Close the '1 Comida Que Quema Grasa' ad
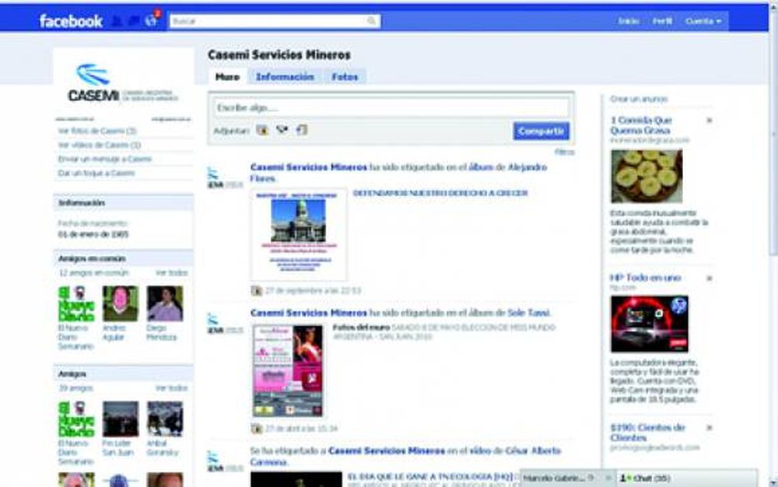778x487 pixels. coord(709,121)
